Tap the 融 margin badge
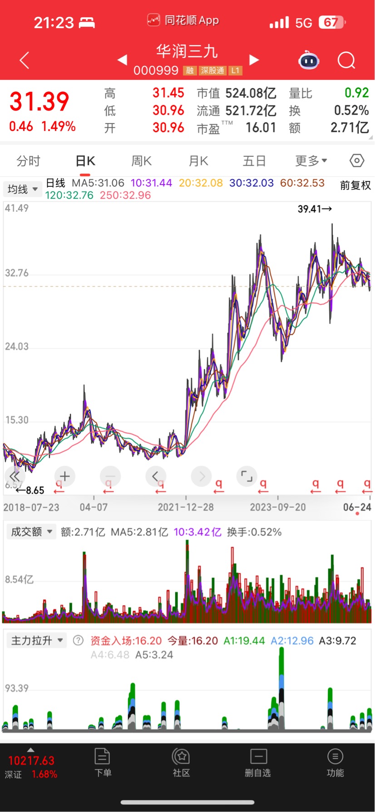375x812 pixels. coord(189,70)
